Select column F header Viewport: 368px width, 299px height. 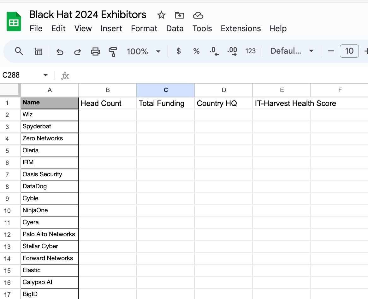pyautogui.click(x=340, y=90)
